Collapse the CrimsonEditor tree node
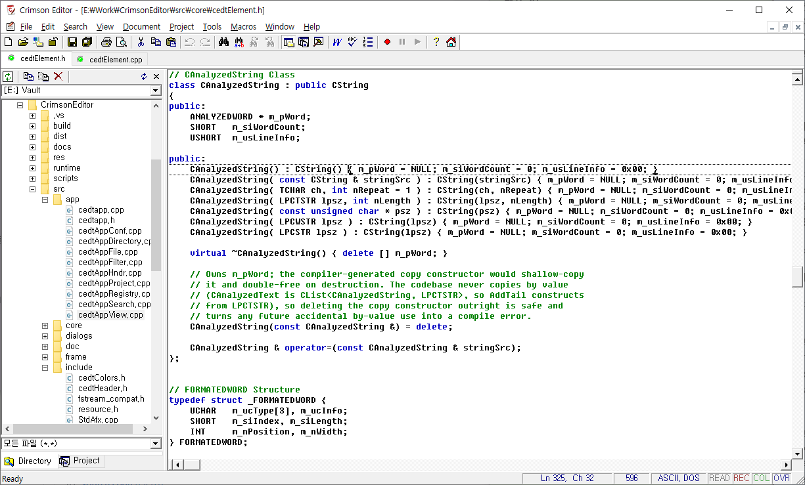 (x=20, y=105)
